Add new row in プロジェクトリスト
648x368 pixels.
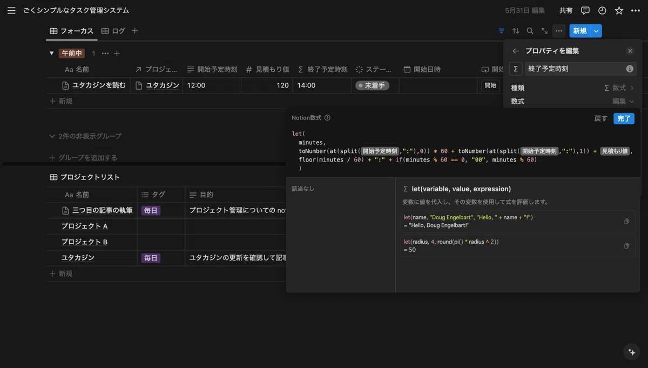61,274
